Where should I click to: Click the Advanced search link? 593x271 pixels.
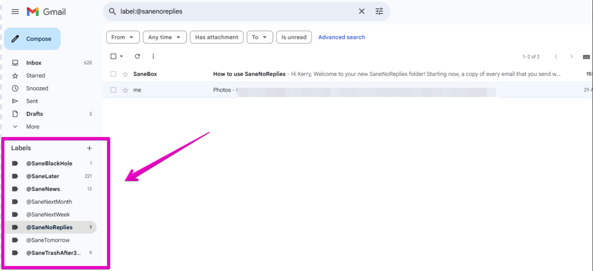click(341, 37)
